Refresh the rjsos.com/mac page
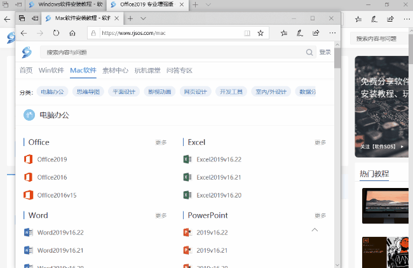 [56, 33]
